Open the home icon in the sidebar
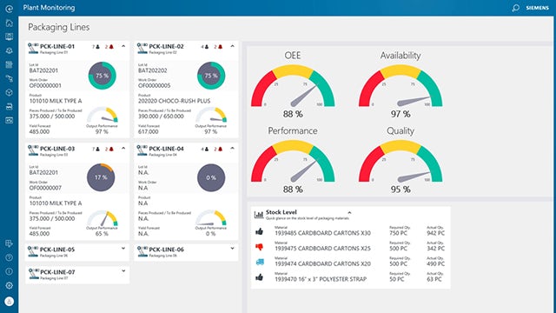556x313 pixels. pyautogui.click(x=10, y=23)
